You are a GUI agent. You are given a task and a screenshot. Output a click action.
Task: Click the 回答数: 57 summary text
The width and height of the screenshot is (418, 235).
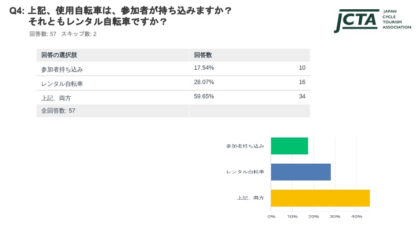[43, 34]
